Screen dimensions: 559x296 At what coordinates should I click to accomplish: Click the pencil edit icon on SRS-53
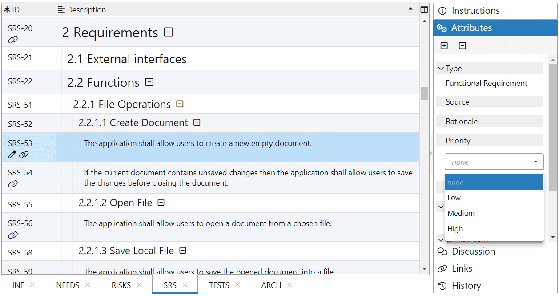[12, 154]
